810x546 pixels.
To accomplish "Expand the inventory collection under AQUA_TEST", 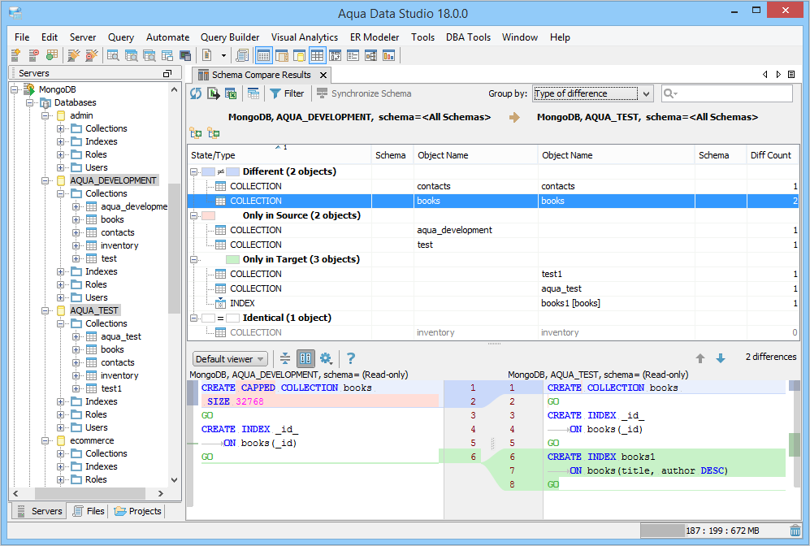I will point(76,375).
